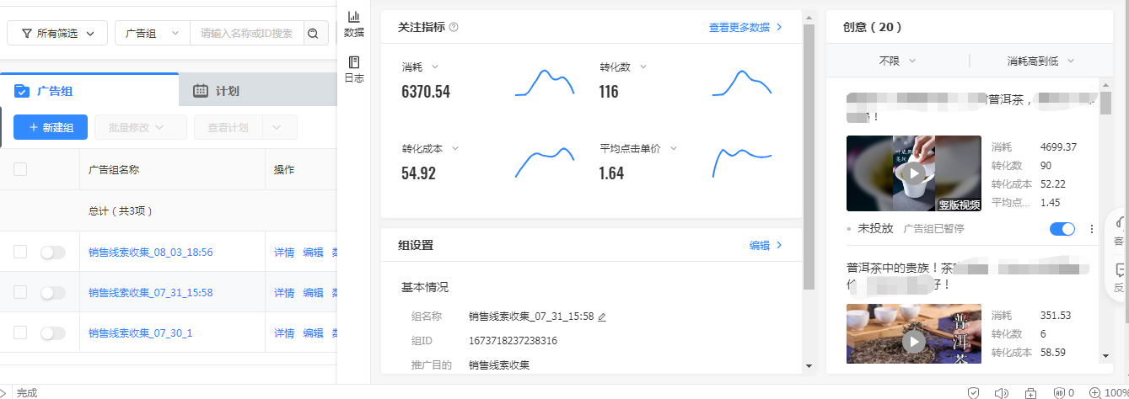Edit group name with pencil icon
The image size is (1129, 399).
(x=602, y=317)
